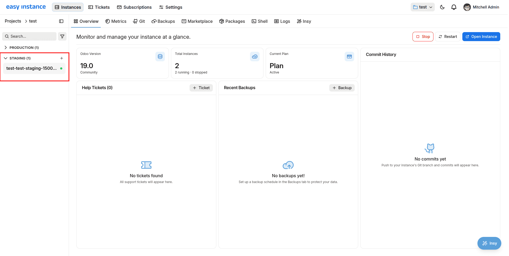
Task: Open the Instances main menu
Action: (68, 7)
